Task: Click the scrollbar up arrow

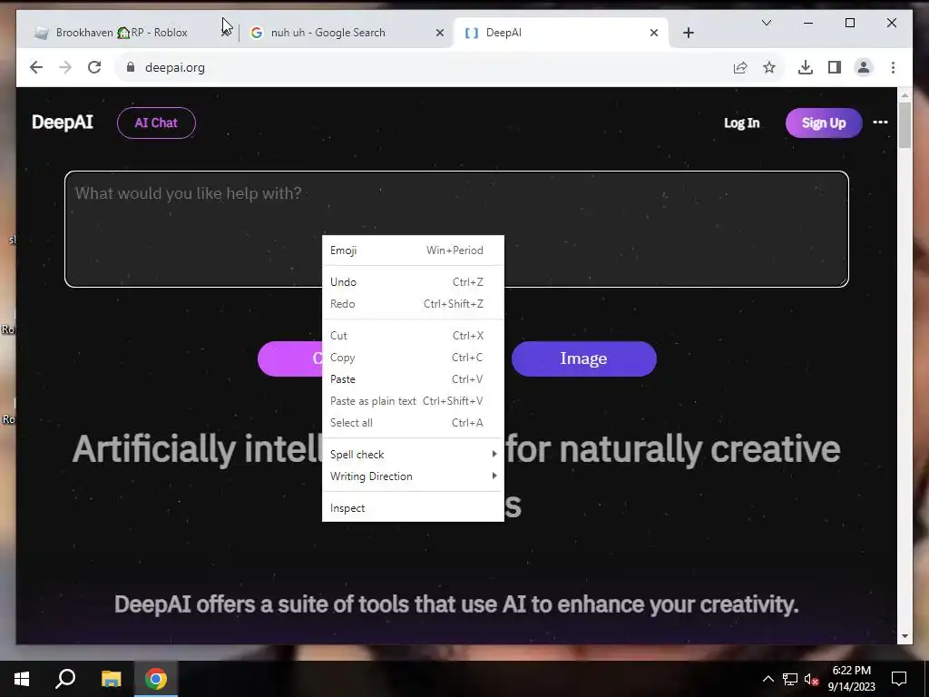Action: (x=905, y=94)
